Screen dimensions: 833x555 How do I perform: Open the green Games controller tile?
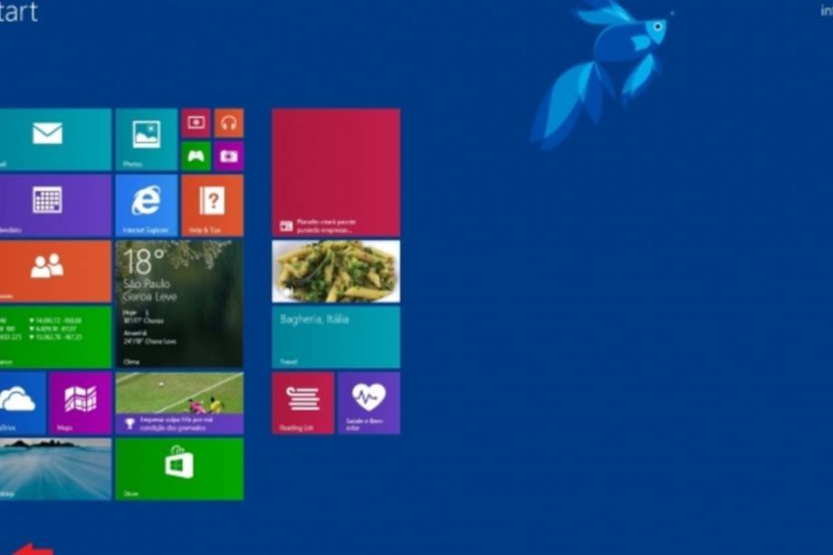pyautogui.click(x=196, y=156)
